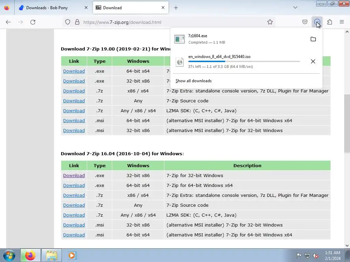
Task: Open a new browser tab
Action: tap(176, 8)
